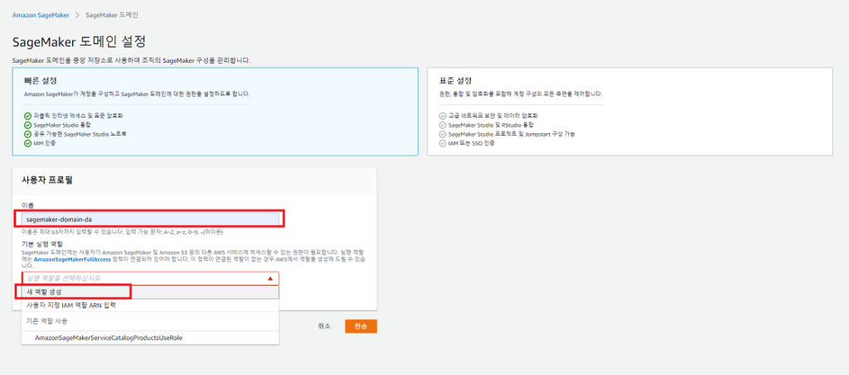
Task: Click gray check icon beside SageMaker Studio 및 RStudio 통합
Action: pyautogui.click(x=443, y=125)
